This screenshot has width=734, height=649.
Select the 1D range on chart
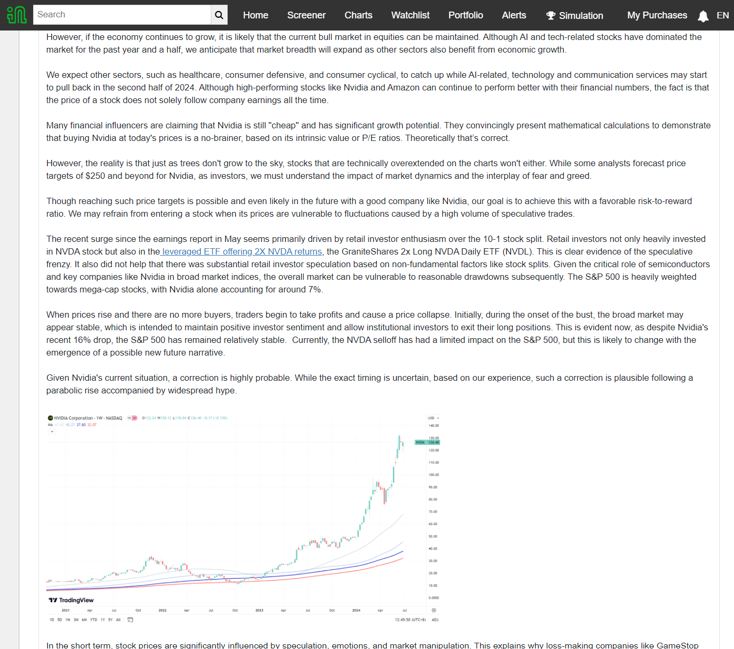coord(52,620)
